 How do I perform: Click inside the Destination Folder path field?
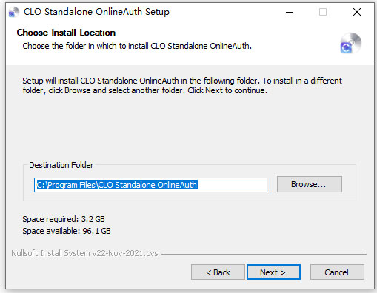click(150, 185)
